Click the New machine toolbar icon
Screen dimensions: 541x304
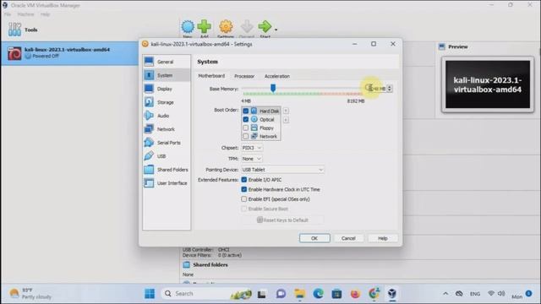(188, 28)
